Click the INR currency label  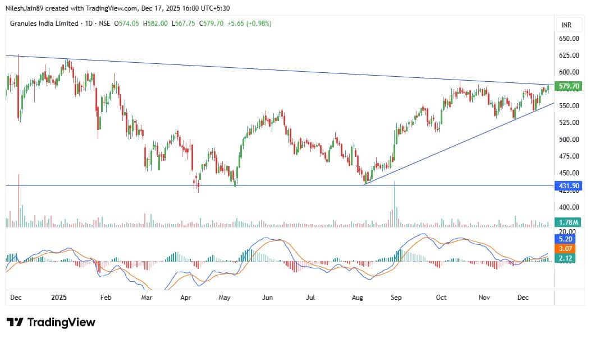566,25
